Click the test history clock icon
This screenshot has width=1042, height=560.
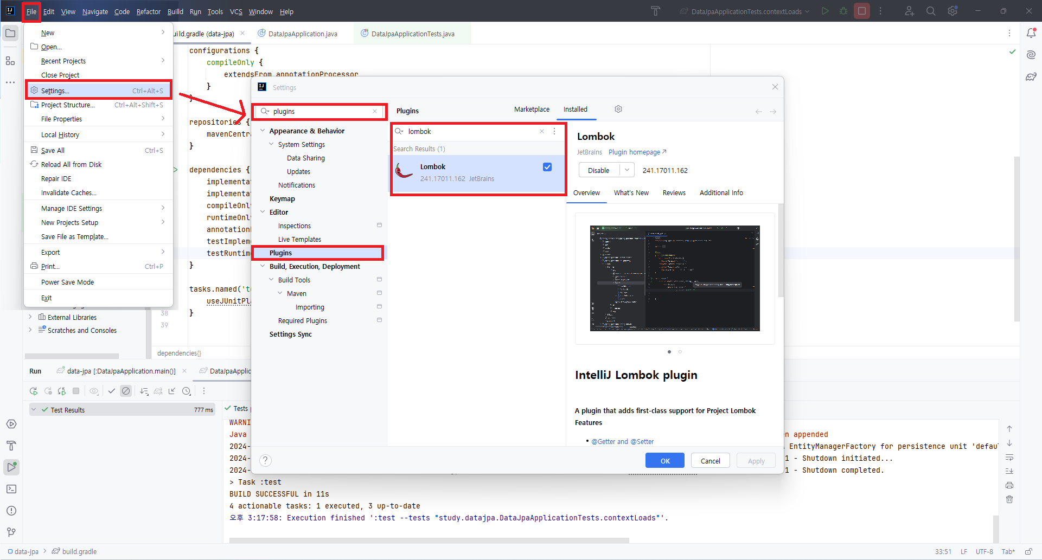(x=187, y=391)
